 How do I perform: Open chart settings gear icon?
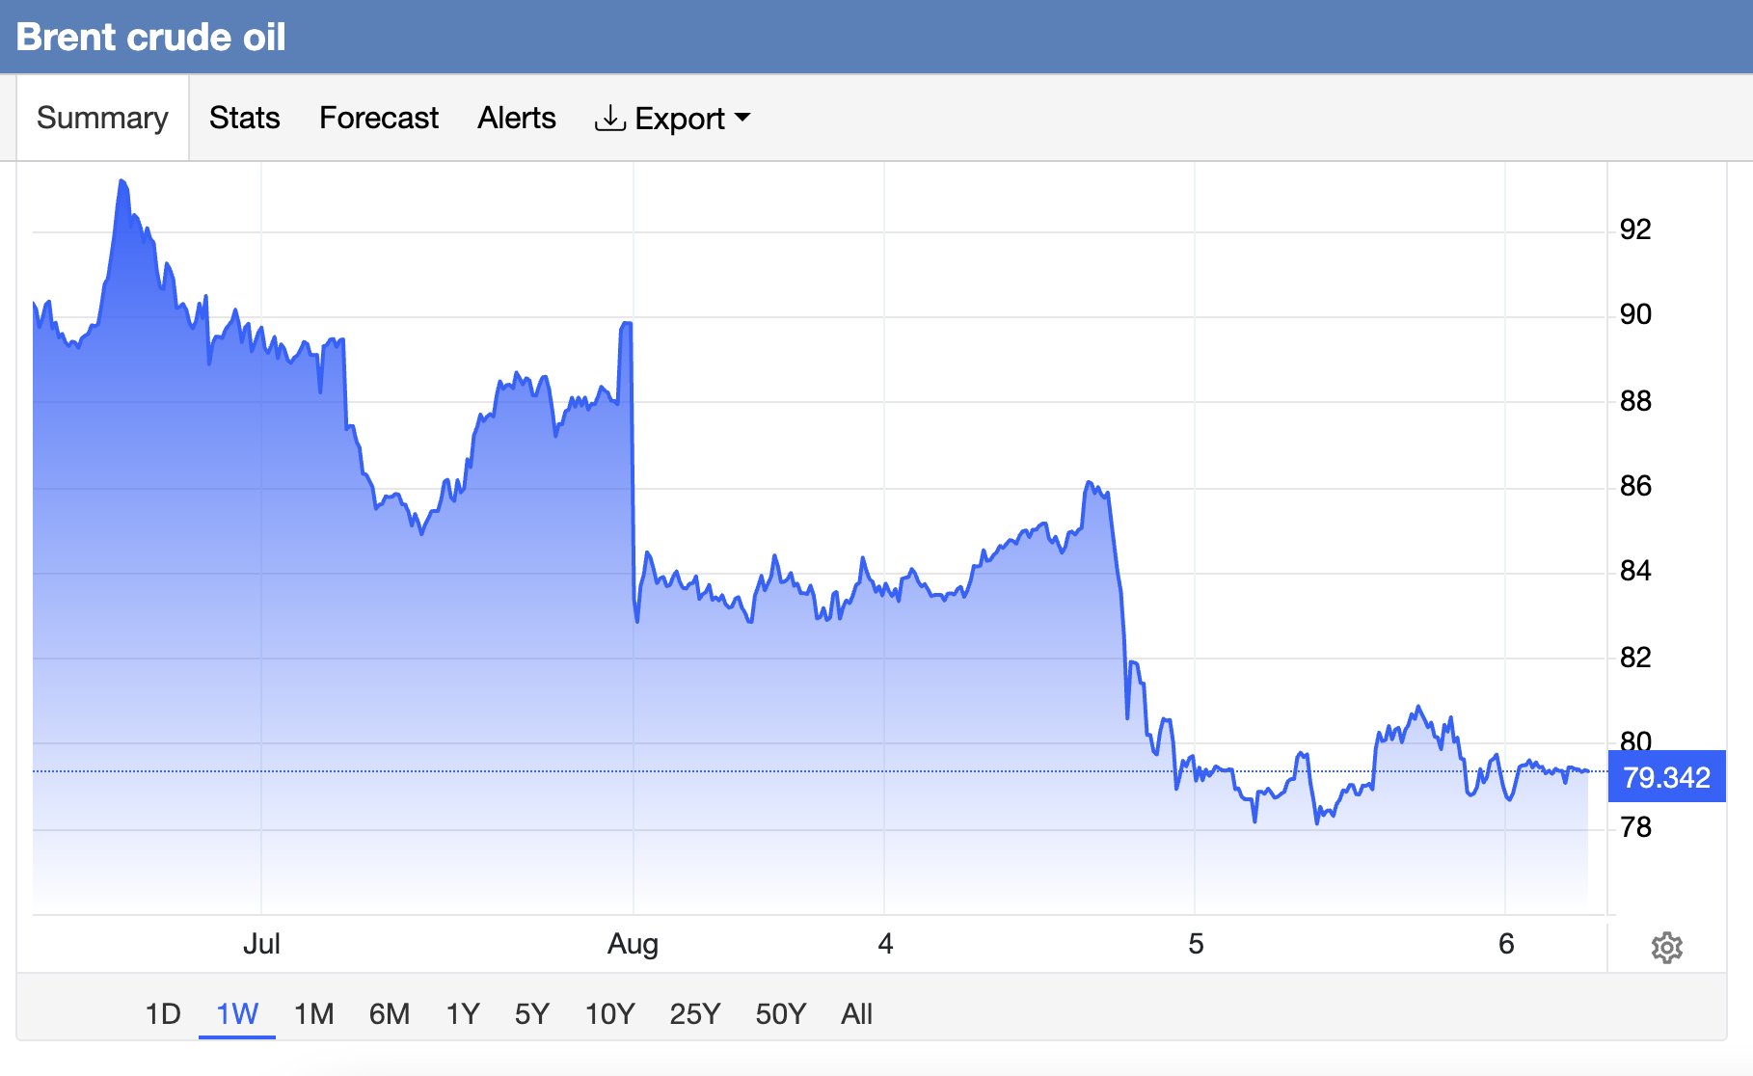pos(1666,947)
